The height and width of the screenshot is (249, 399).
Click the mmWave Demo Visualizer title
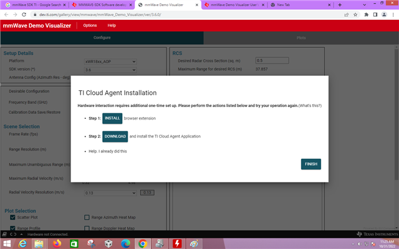(37, 26)
